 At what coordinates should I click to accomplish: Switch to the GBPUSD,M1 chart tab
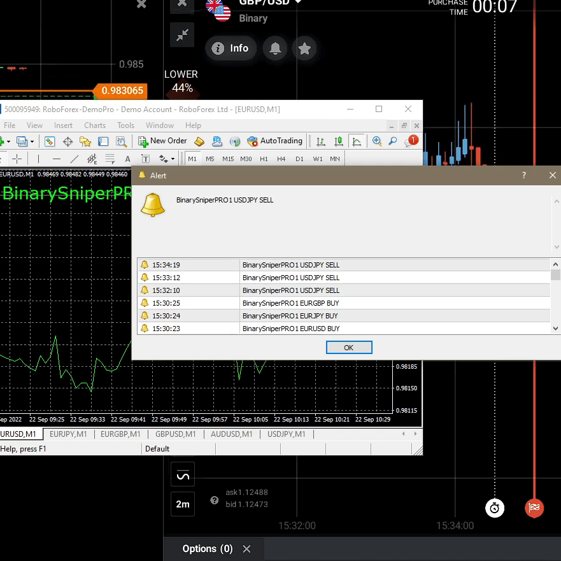click(x=175, y=434)
